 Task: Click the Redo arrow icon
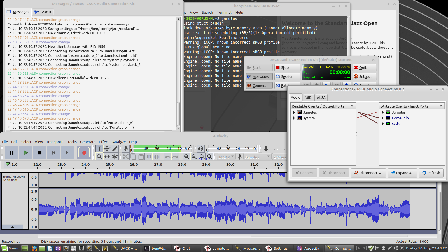coord(175,157)
